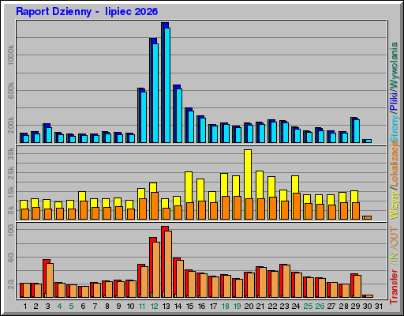Select green day 19 label
The height and width of the screenshot is (316, 404).
238,307
